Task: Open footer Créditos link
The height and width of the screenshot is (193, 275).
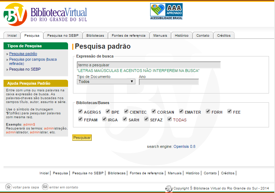Action: [x=228, y=173]
